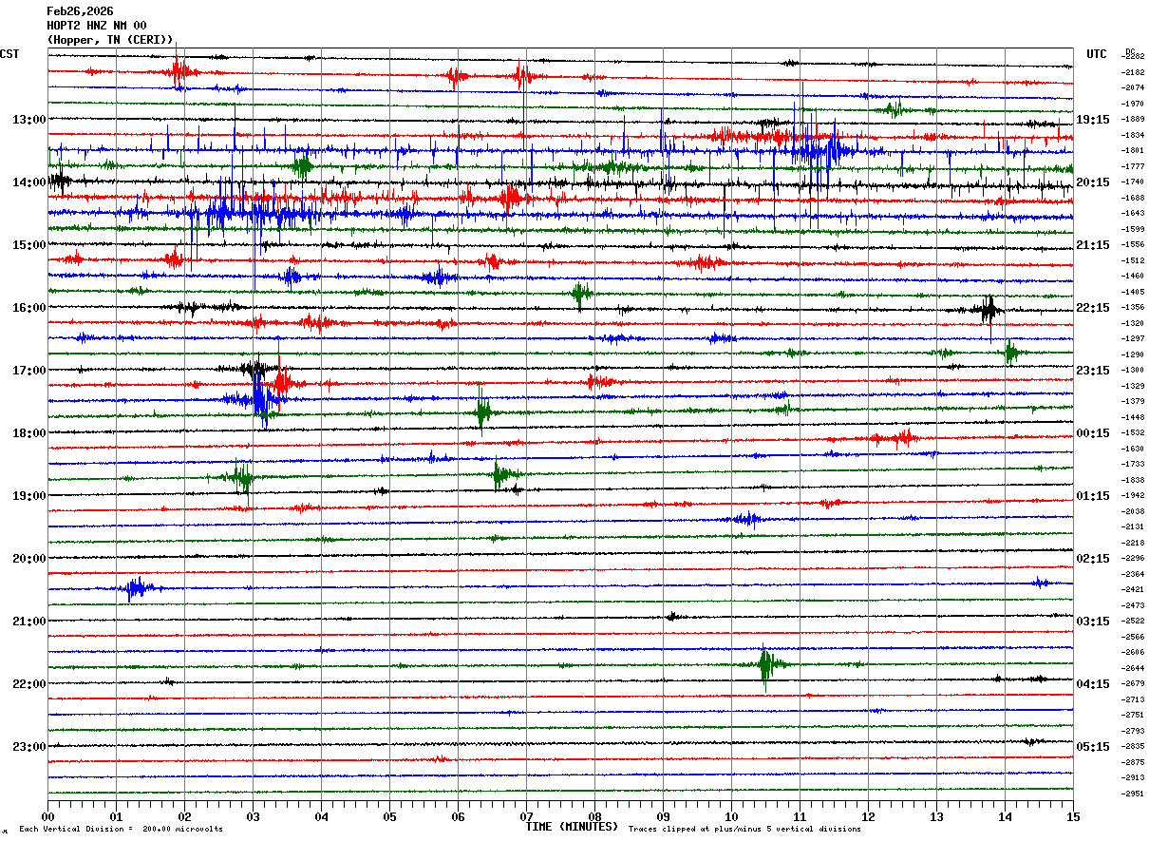Image resolution: width=1149 pixels, height=842 pixels.
Task: Click the '22:00' CST time label
Action: tap(28, 684)
